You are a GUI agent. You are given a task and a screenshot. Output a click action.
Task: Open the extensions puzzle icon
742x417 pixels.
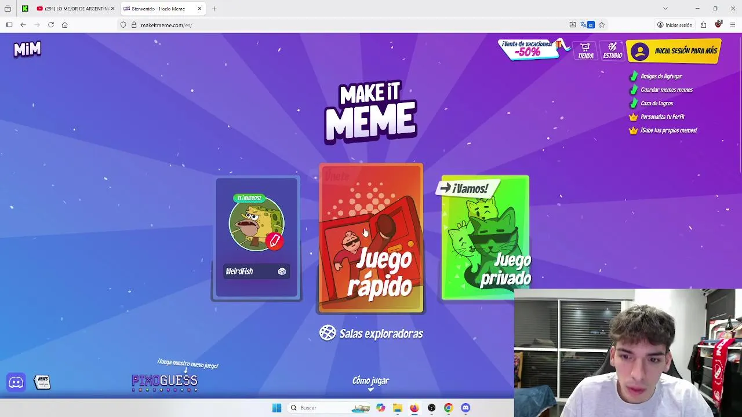[x=703, y=25]
